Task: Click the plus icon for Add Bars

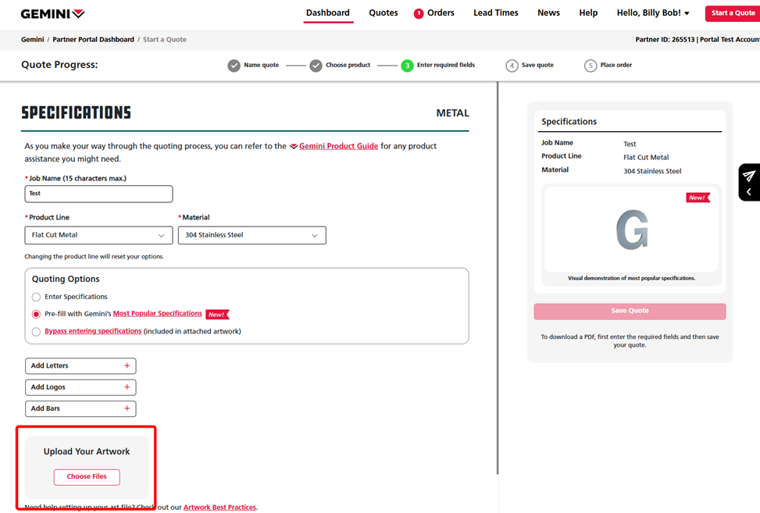Action: click(x=127, y=408)
